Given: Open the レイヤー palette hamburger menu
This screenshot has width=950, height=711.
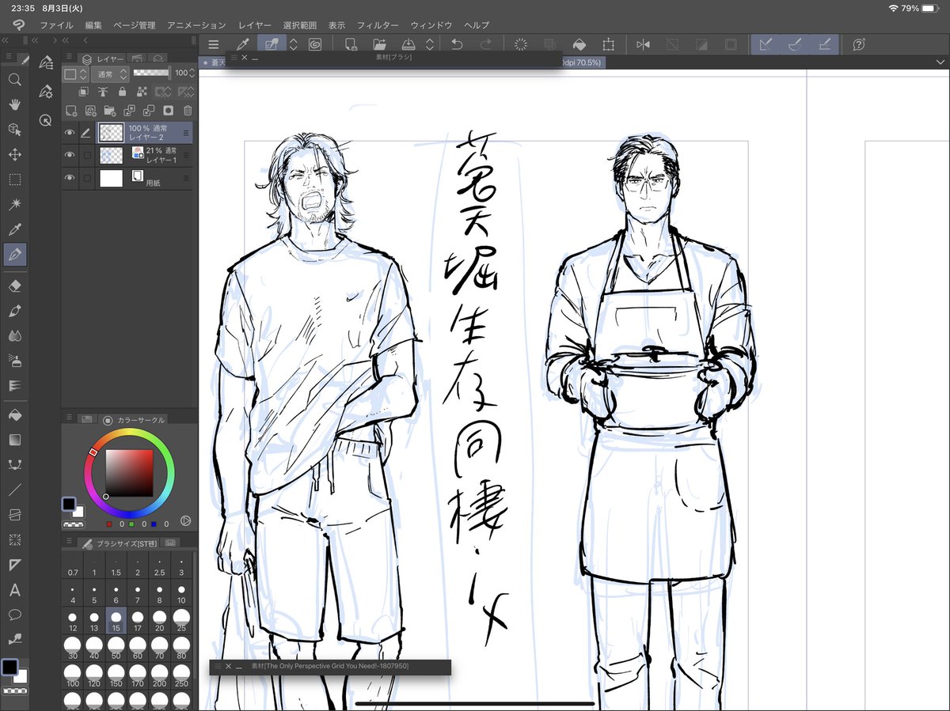Looking at the screenshot, I should pyautogui.click(x=70, y=57).
